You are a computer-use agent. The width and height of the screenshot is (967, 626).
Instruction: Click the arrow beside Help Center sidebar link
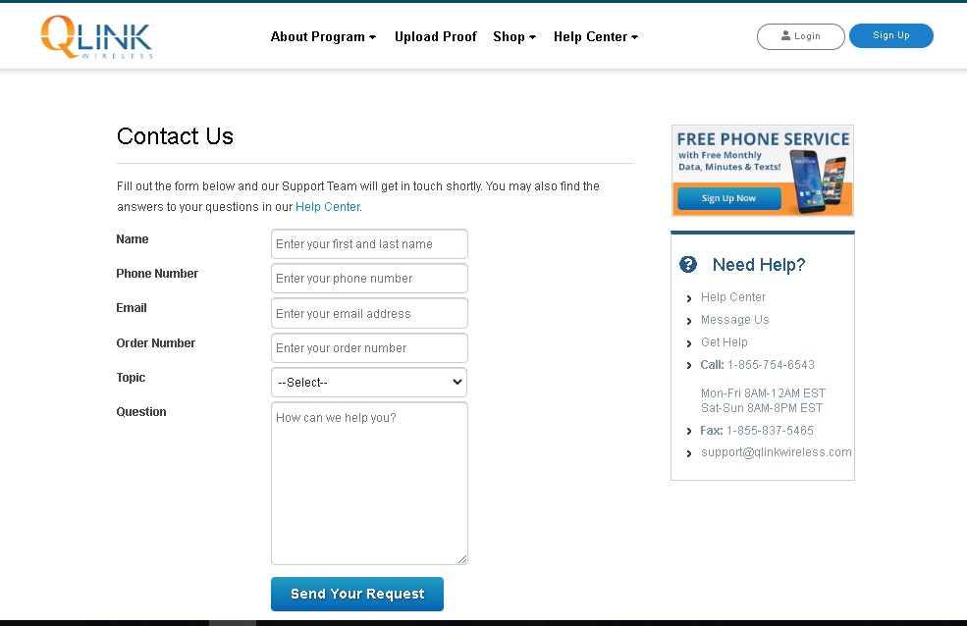(688, 297)
